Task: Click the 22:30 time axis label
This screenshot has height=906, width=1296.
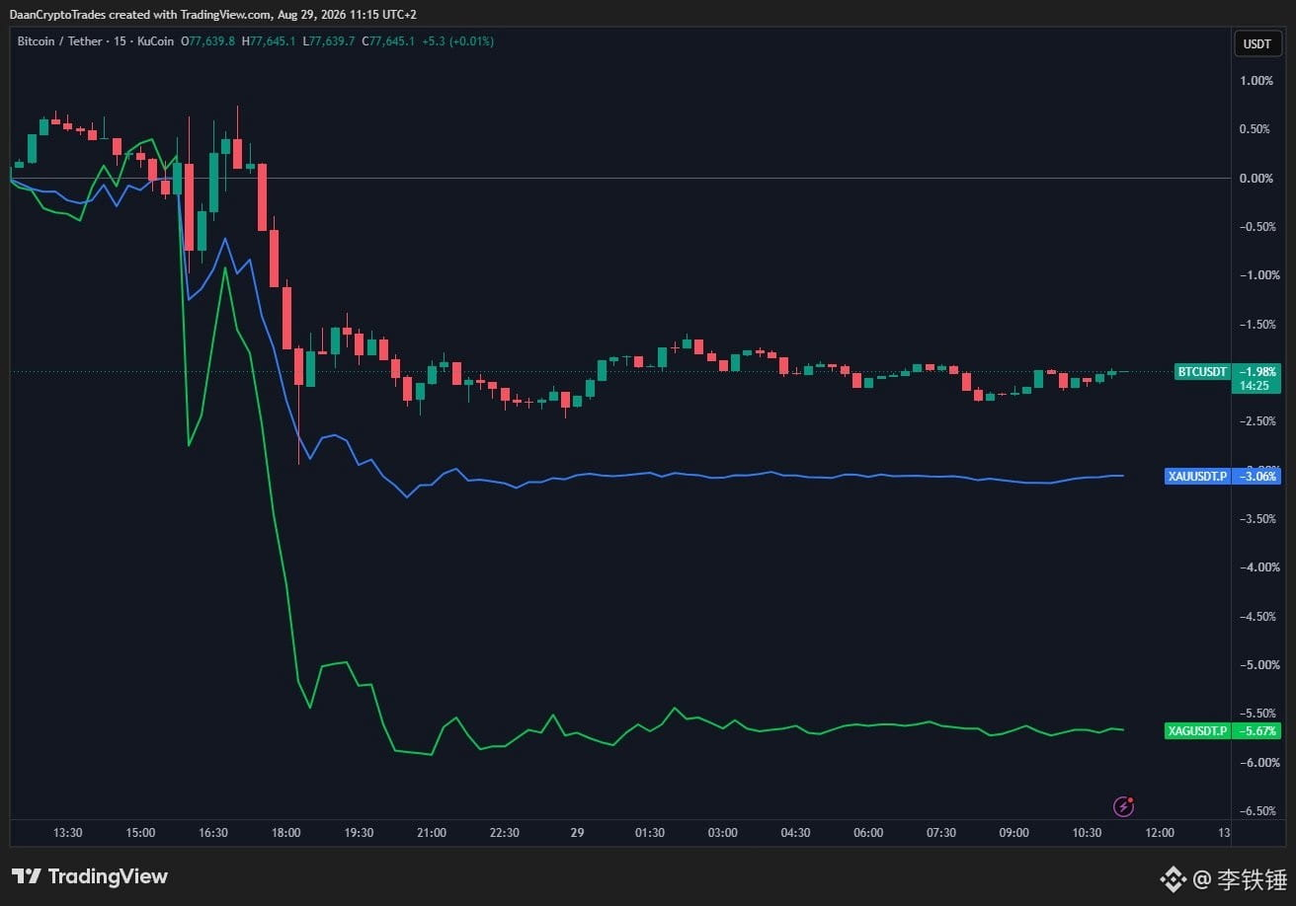Action: (504, 833)
